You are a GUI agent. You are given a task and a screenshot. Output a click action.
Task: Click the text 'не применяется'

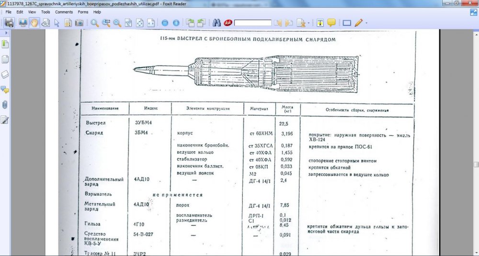click(x=178, y=195)
